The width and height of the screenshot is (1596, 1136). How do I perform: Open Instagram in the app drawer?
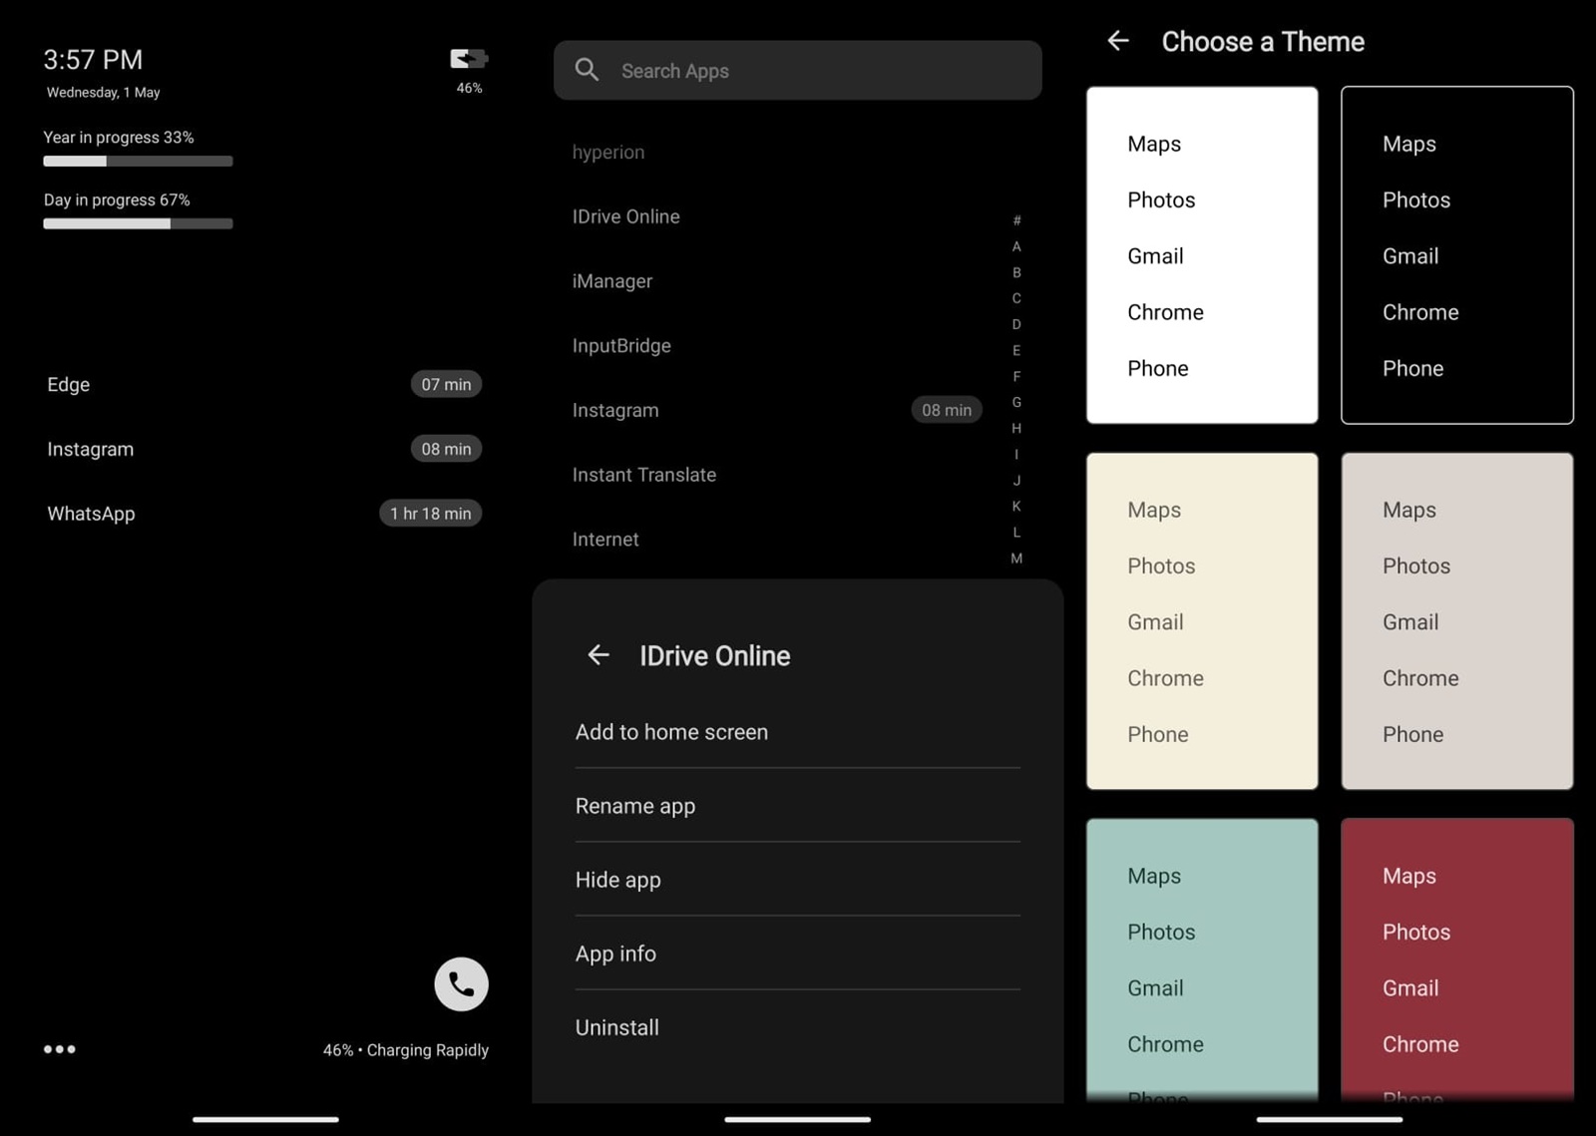614,410
